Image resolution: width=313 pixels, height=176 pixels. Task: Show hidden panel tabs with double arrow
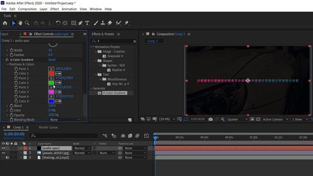[85, 34]
